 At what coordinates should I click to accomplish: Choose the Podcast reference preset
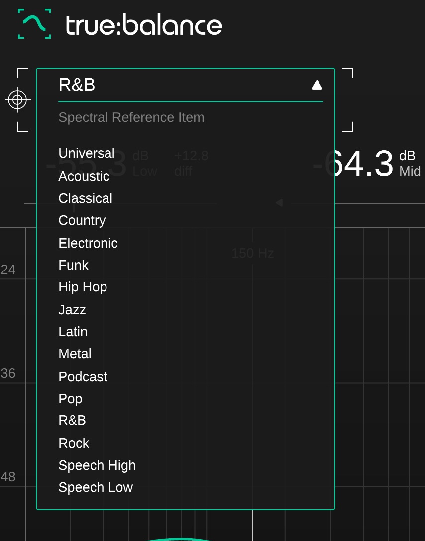coord(83,377)
